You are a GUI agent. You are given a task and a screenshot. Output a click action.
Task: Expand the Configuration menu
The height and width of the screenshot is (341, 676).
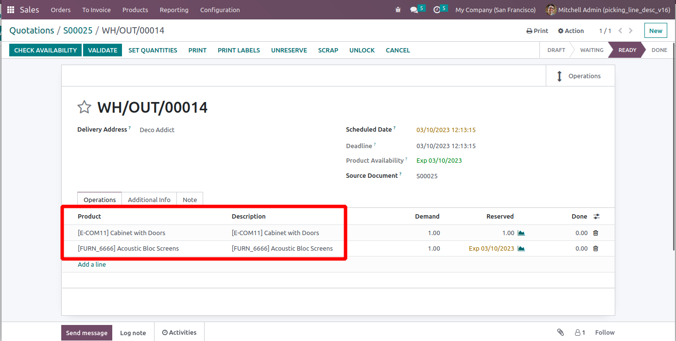click(x=220, y=10)
